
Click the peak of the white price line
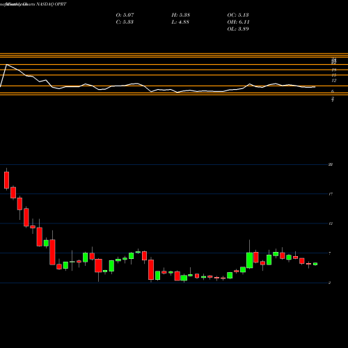pyautogui.click(x=6, y=65)
